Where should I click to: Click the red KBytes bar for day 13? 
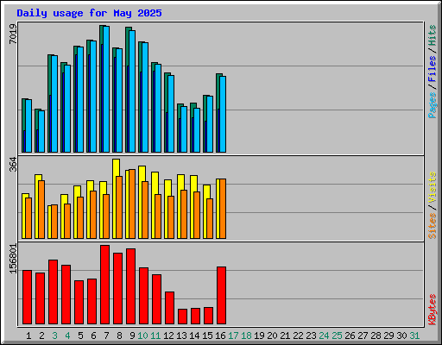point(182,317)
